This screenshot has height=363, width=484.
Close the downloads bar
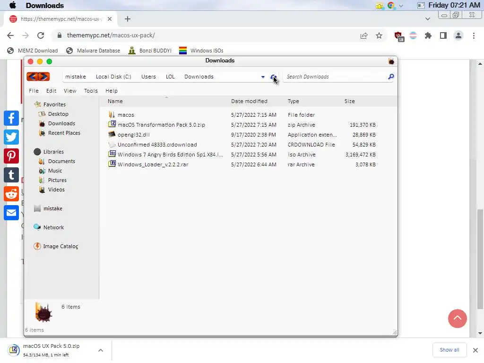[x=475, y=350]
